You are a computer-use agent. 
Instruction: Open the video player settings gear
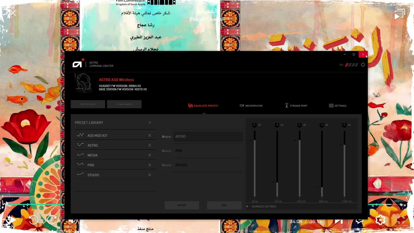[380, 220]
